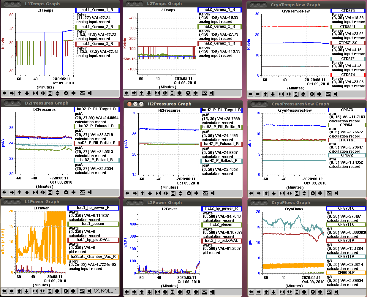This screenshot has height=297, width=367.
Task: Click the hourglass zoom icon in H2Pressures Graph
Action: (x=173, y=193)
